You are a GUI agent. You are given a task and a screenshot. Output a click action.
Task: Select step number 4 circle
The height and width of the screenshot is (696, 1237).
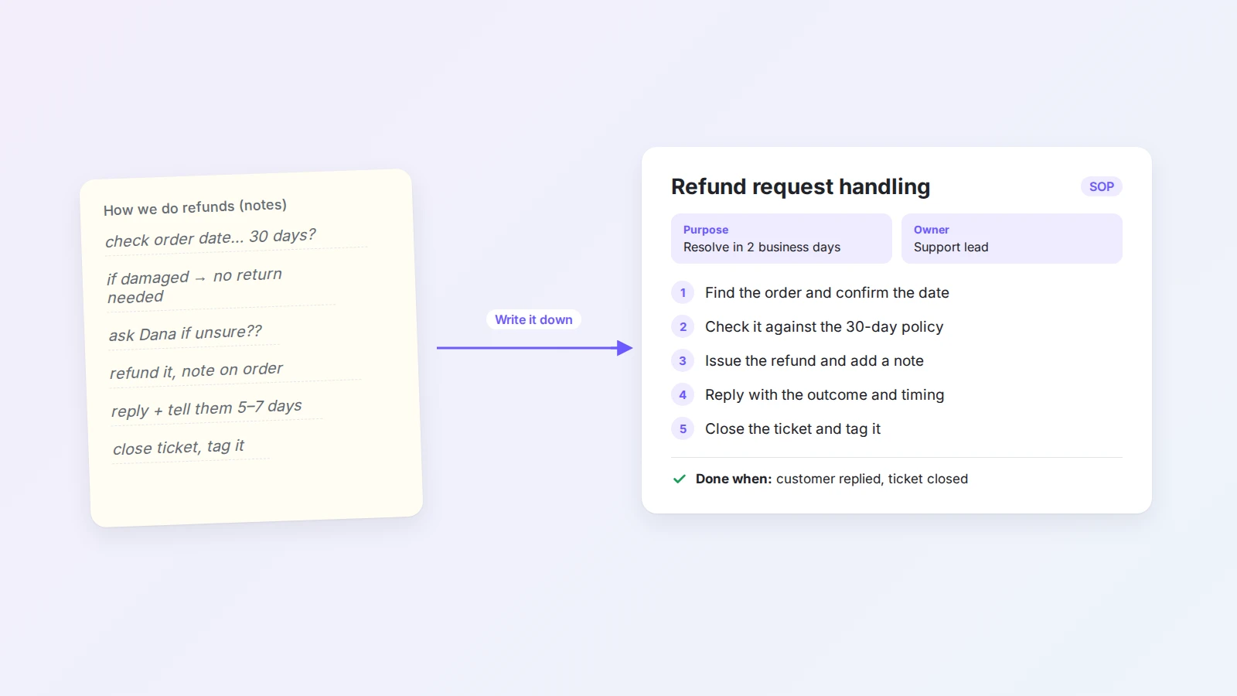tap(683, 394)
